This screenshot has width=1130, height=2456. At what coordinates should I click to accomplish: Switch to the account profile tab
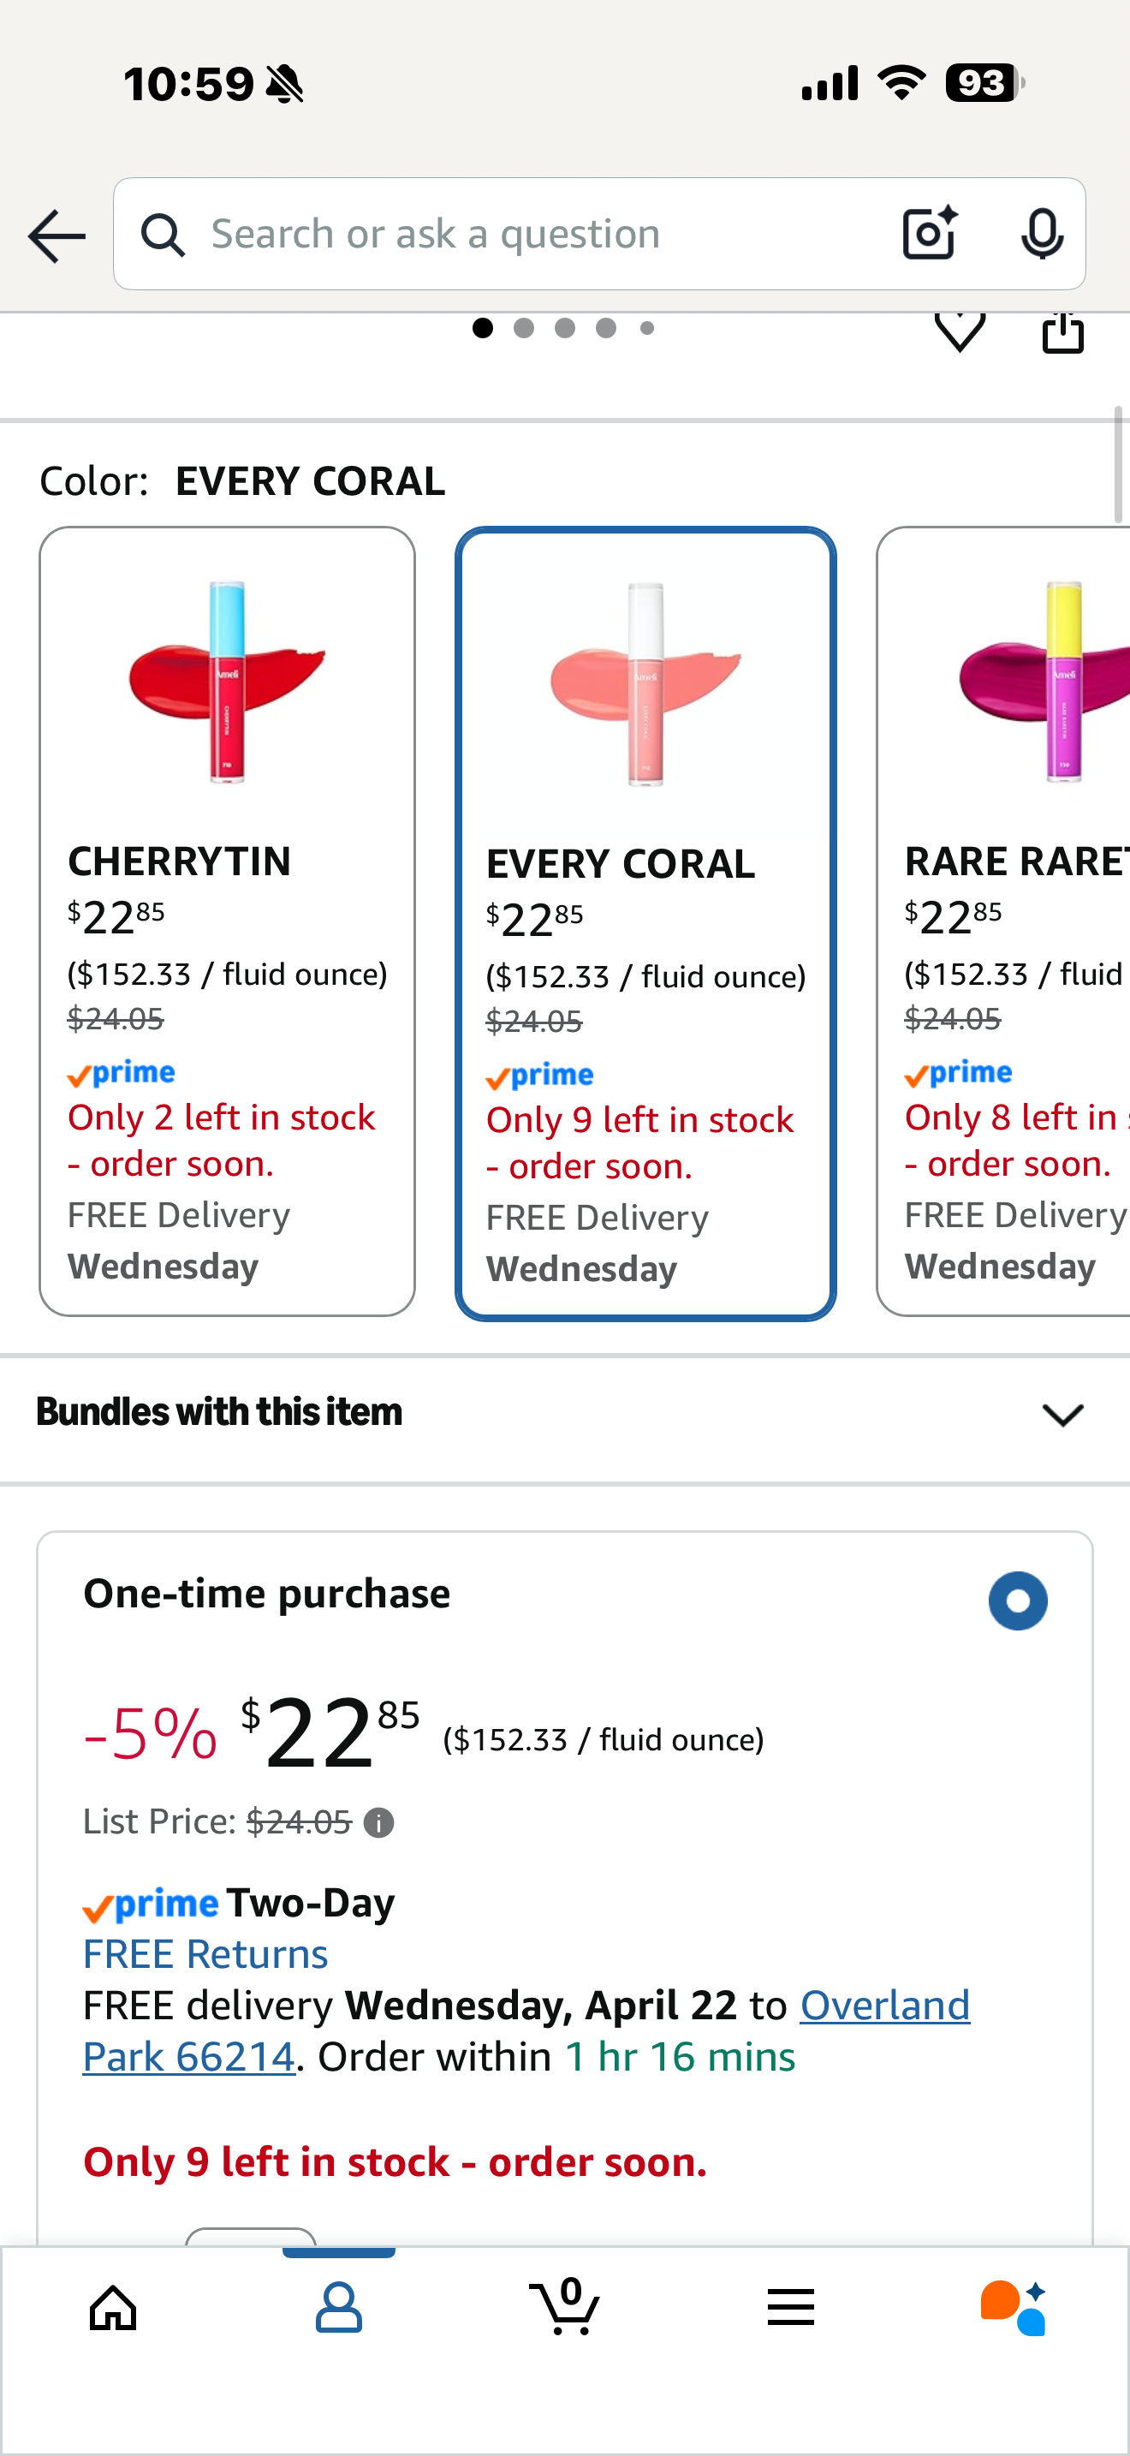[338, 2307]
